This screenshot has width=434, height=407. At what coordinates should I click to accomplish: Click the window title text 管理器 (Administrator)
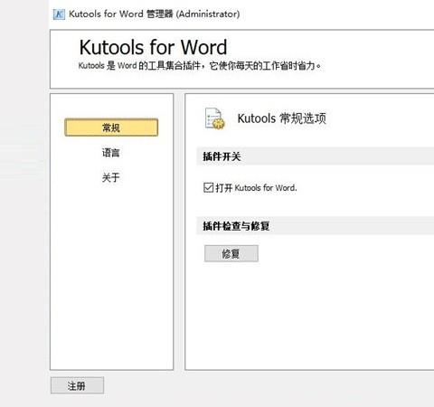pos(193,14)
